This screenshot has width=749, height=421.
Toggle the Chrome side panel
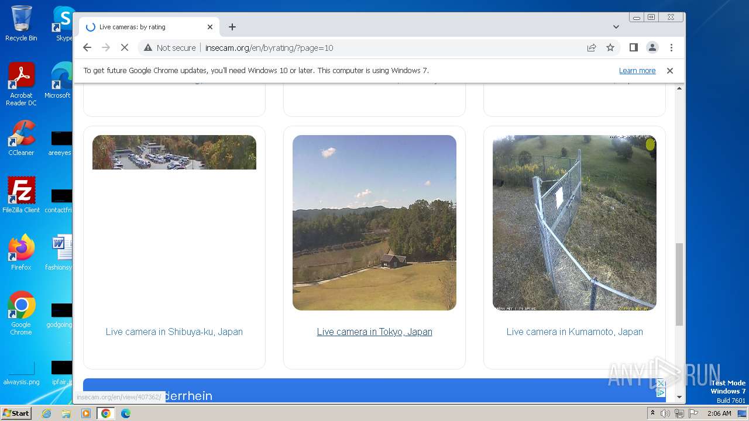[x=633, y=48]
